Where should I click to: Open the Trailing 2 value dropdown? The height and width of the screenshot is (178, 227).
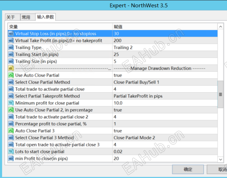(x=165, y=47)
